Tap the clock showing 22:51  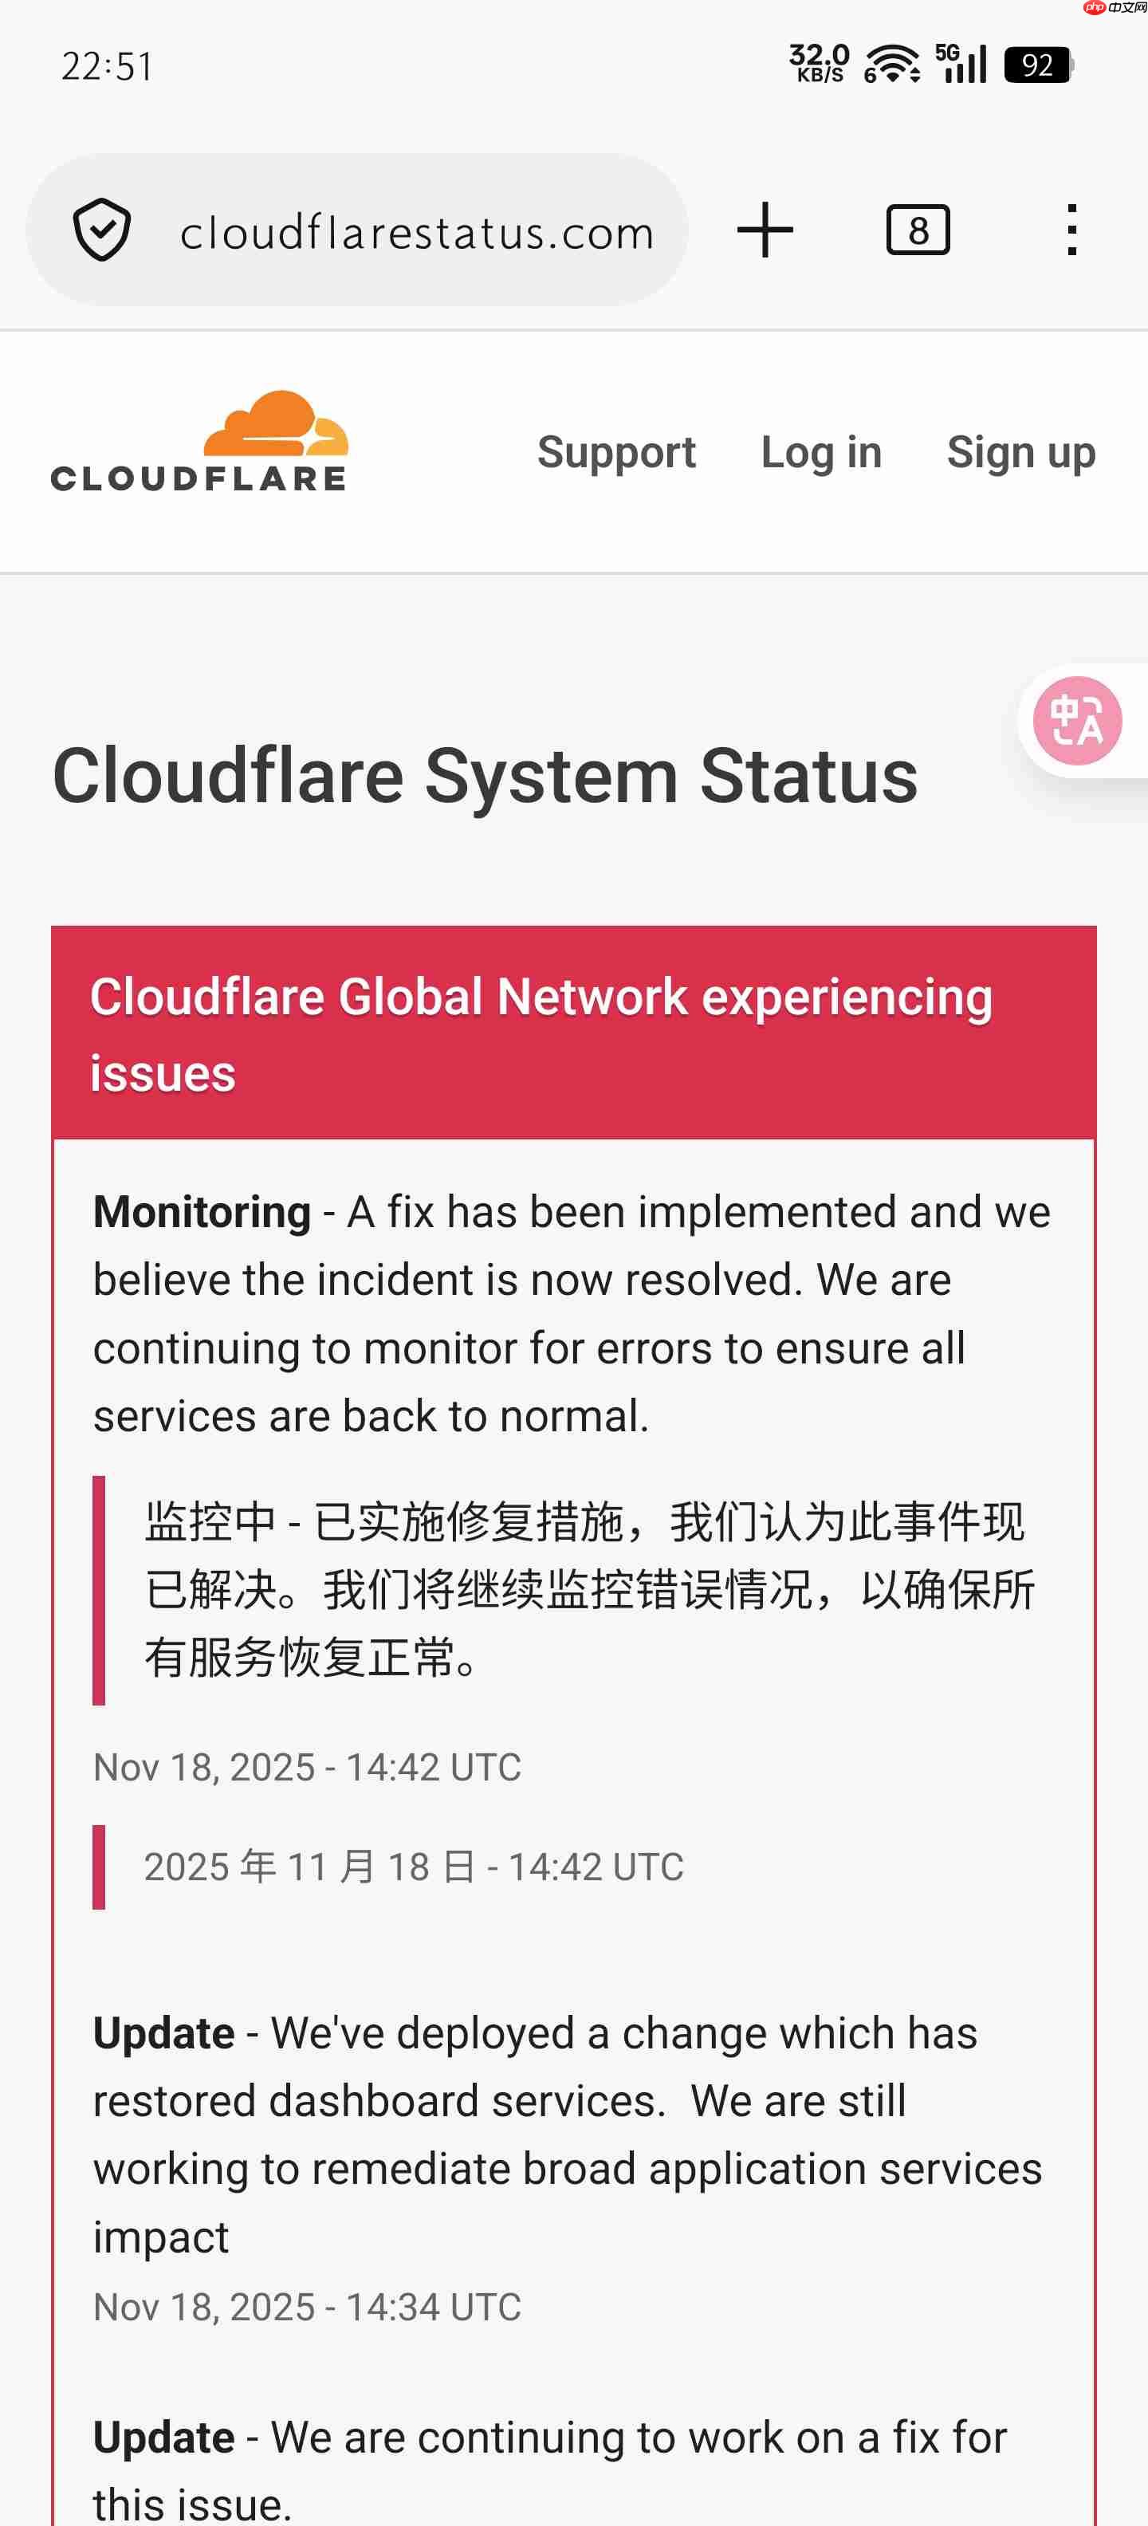tap(107, 65)
